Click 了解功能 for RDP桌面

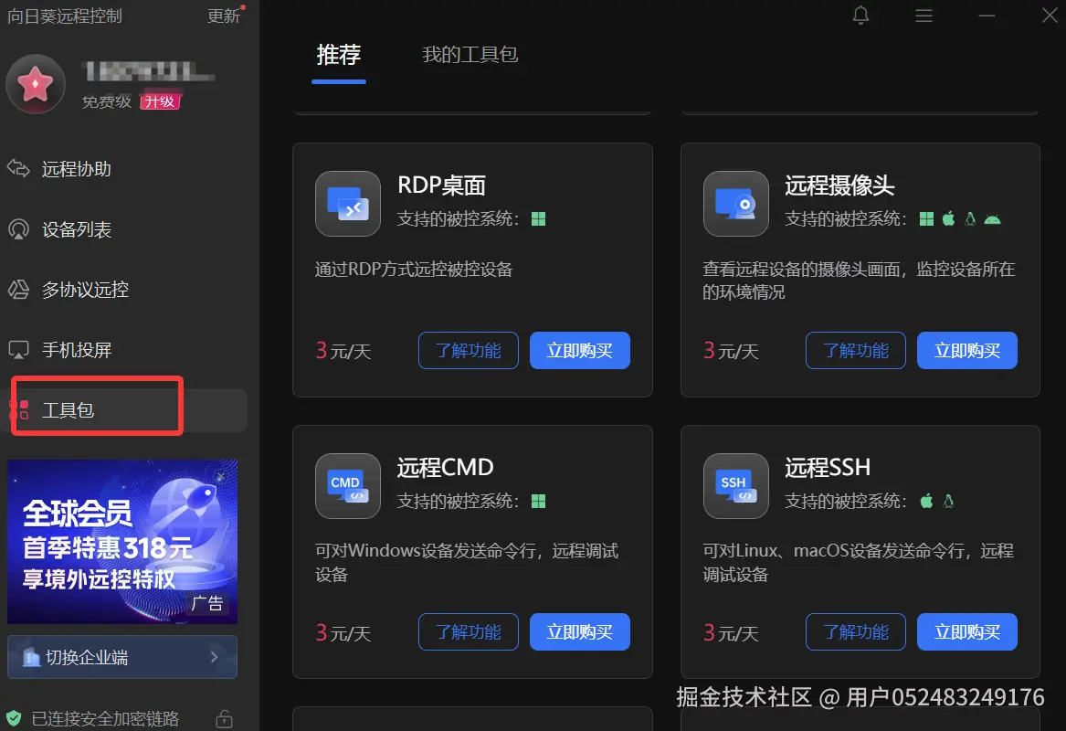tap(469, 350)
